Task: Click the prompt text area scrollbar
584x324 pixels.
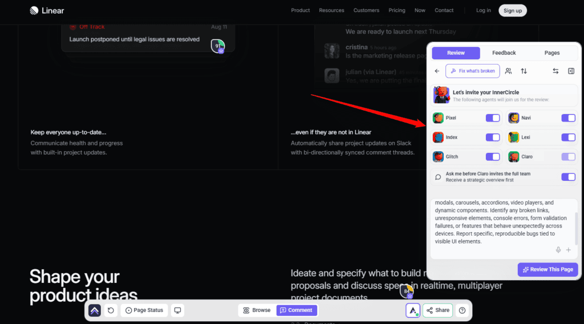Action: [x=576, y=229]
